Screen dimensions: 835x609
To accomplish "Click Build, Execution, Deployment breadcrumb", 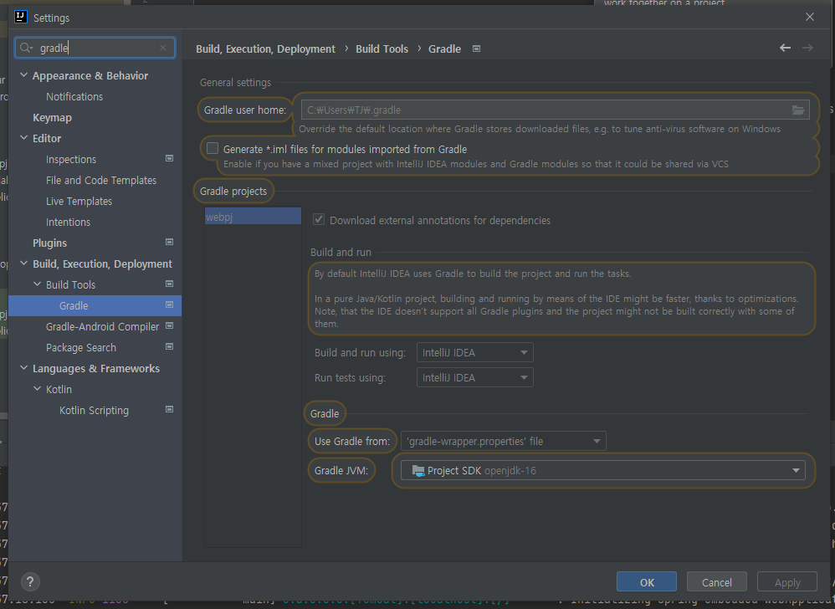I will click(x=266, y=49).
